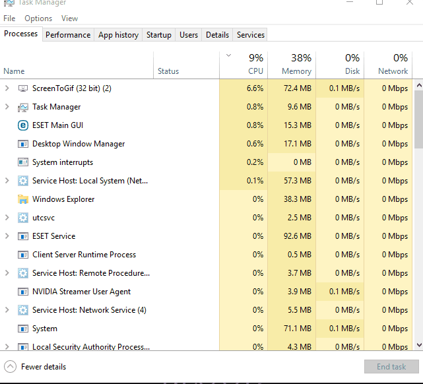The height and width of the screenshot is (384, 423).
Task: Expand Service Host: Local System row
Action: [x=7, y=181]
